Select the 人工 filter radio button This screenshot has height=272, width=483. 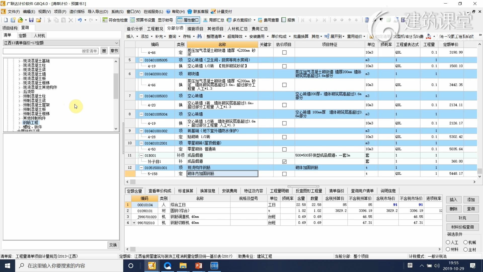click(x=448, y=242)
